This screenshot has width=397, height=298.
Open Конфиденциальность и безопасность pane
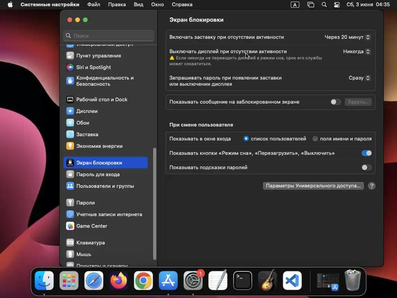tap(105, 81)
